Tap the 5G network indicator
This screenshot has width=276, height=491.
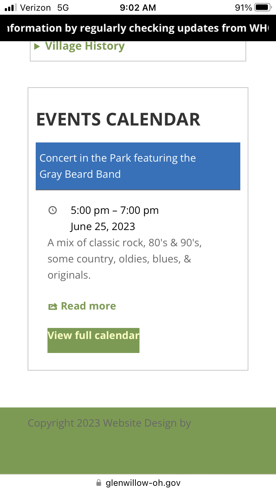tap(63, 7)
